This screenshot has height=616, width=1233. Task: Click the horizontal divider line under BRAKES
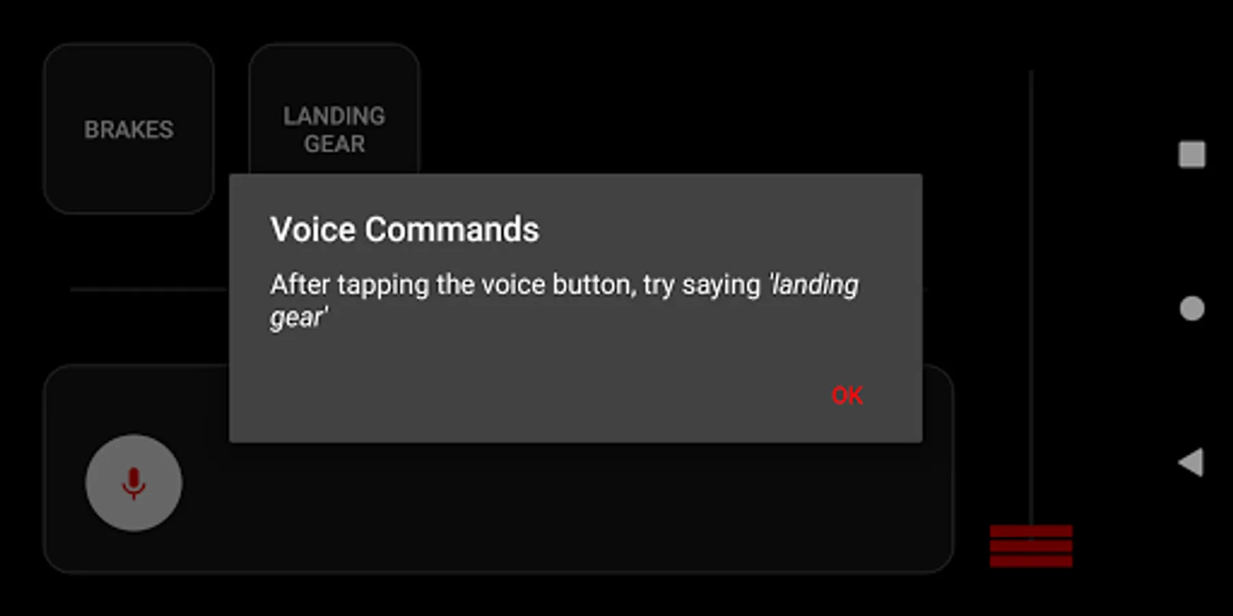click(149, 290)
